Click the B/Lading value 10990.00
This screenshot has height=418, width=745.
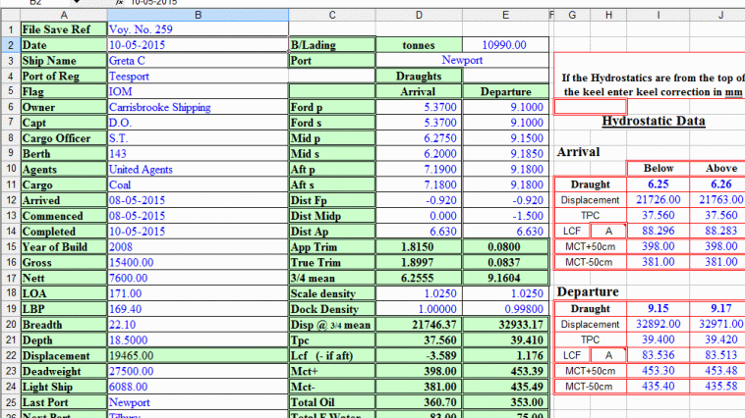click(x=505, y=45)
